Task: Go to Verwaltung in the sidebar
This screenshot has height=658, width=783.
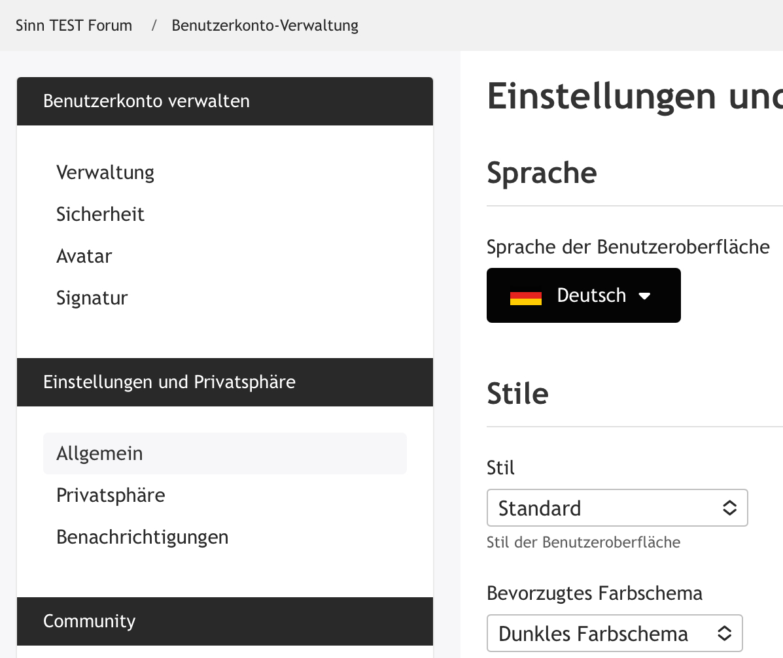Action: pos(105,173)
